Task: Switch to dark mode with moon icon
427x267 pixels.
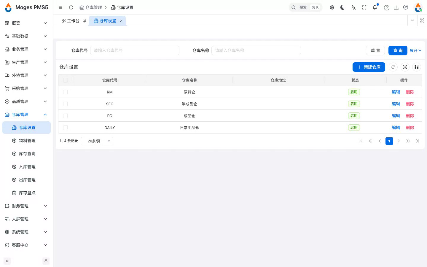Action: tap(342, 7)
